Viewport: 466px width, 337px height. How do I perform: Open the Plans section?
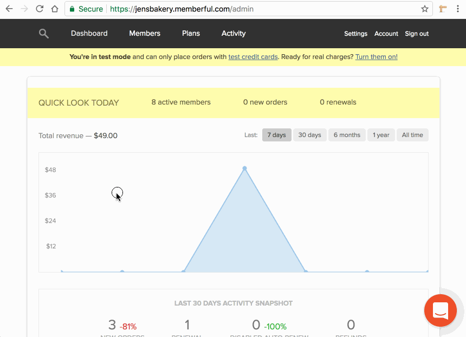coord(191,34)
